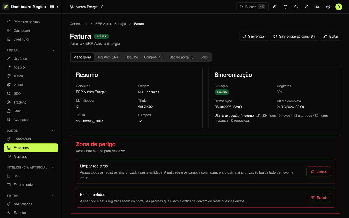Switch to the Logs tab
349x218 pixels.
click(204, 57)
